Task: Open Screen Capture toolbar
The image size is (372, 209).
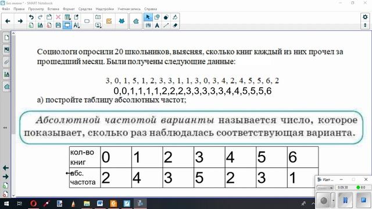Action: point(98,17)
